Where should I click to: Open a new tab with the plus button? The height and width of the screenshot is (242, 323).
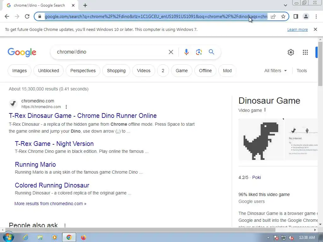[x=85, y=5]
